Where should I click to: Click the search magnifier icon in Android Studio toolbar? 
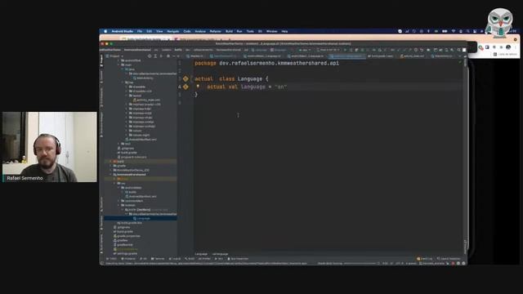coord(458,50)
